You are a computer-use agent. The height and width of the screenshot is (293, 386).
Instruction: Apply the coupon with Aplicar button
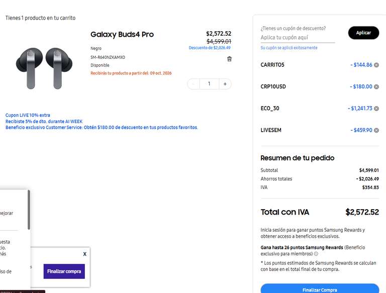point(363,33)
